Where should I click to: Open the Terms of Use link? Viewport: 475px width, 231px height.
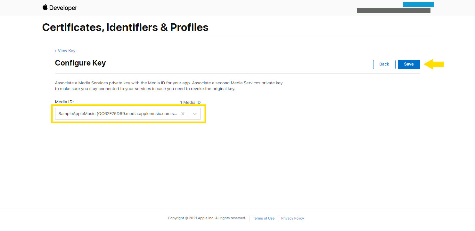pos(264,218)
